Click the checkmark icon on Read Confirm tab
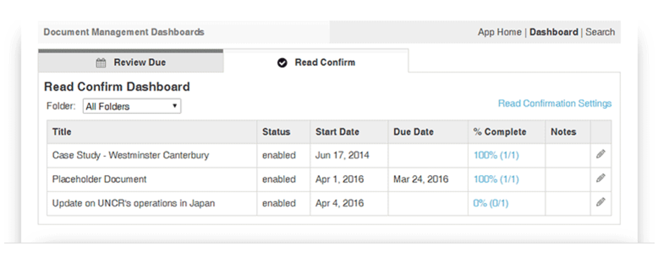 pyautogui.click(x=282, y=63)
